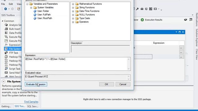Switch to the Getting... tab

pyautogui.click(x=6, y=106)
